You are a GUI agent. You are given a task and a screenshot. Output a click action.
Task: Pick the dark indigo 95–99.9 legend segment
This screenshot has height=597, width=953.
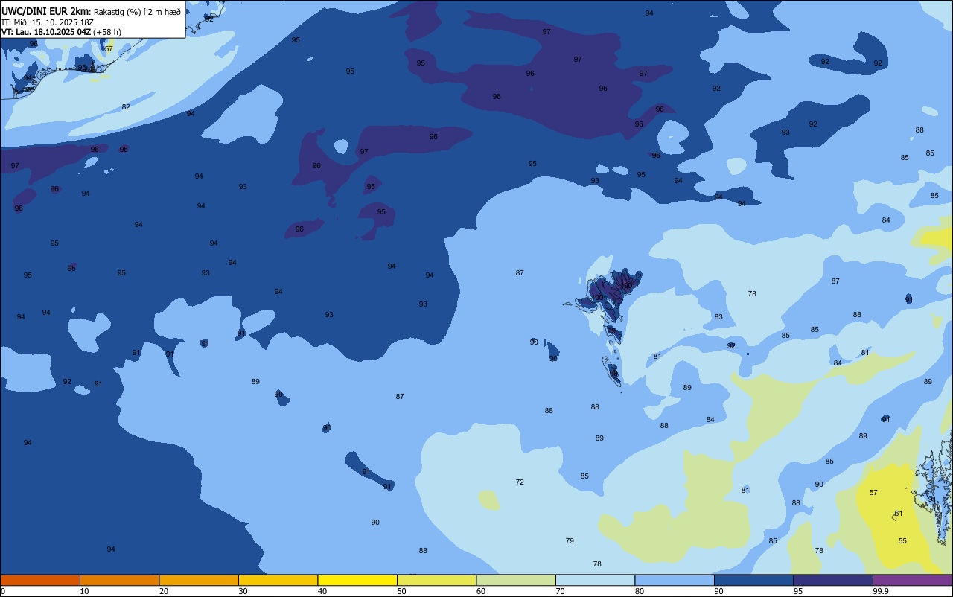point(833,580)
